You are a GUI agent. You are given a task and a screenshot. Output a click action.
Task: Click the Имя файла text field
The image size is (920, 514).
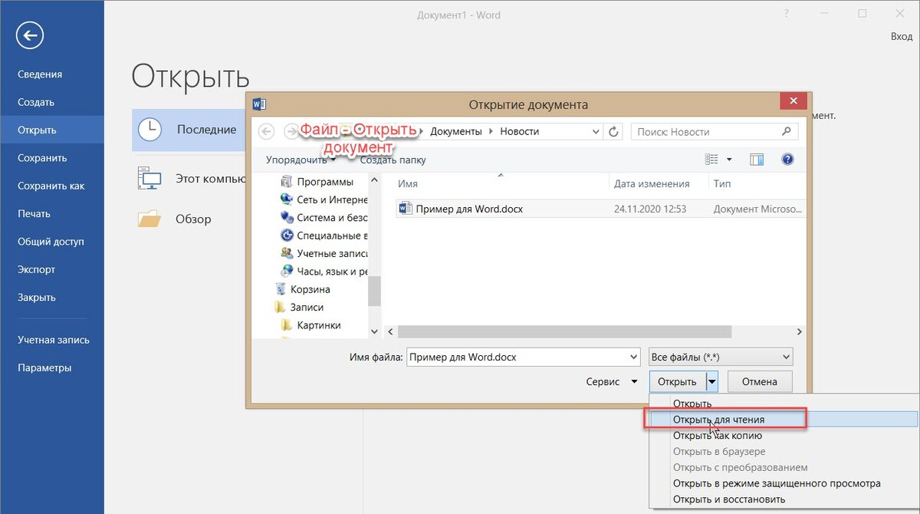click(x=518, y=357)
